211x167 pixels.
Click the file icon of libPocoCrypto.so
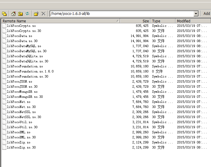[4, 26]
